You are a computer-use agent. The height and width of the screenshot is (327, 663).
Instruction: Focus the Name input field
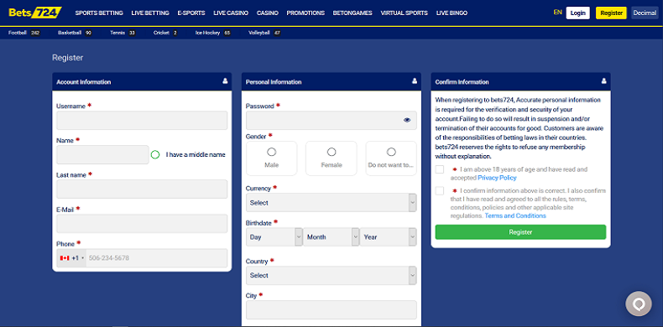click(x=102, y=154)
